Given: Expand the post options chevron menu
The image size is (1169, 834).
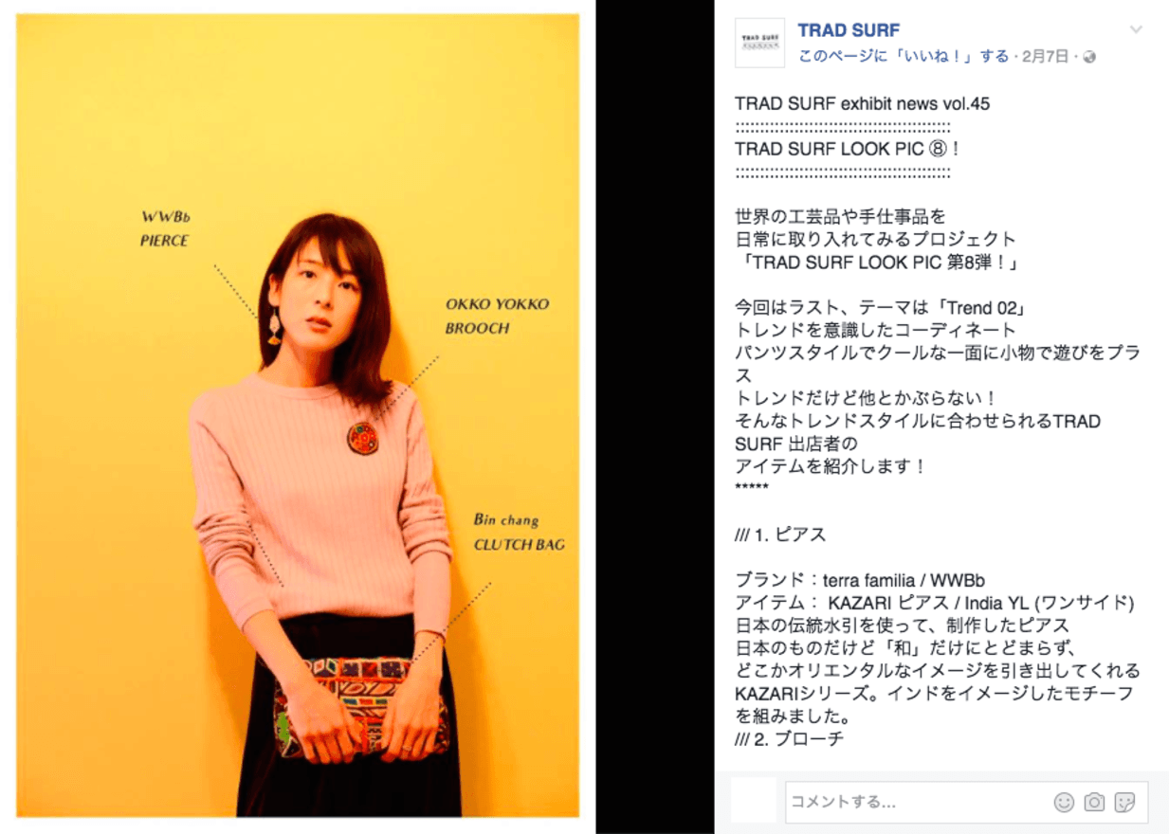Looking at the screenshot, I should (1136, 29).
